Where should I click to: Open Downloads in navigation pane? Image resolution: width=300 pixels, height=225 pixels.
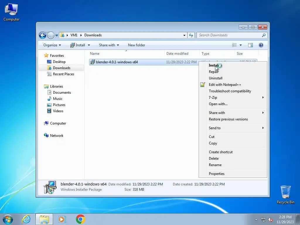pyautogui.click(x=62, y=68)
